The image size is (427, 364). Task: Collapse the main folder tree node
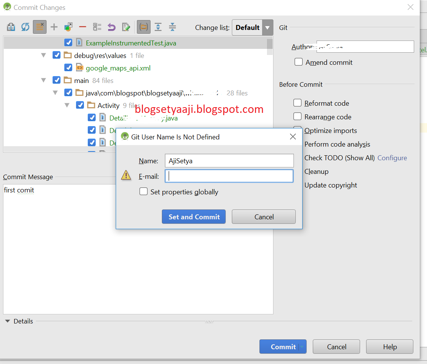43,80
